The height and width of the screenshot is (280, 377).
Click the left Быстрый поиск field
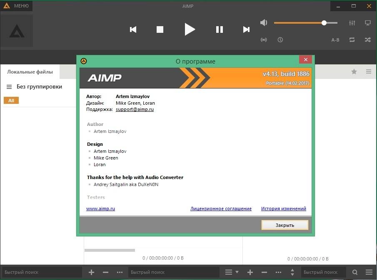pos(42,272)
